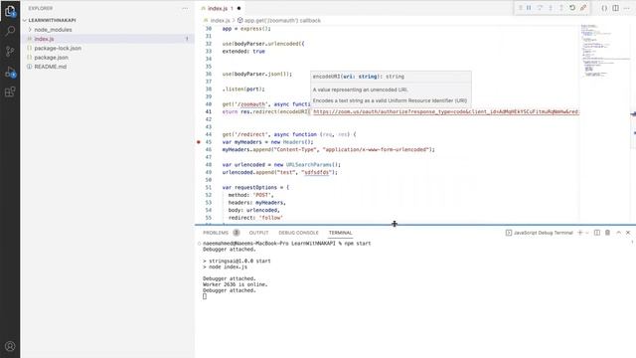The width and height of the screenshot is (636, 358).
Task: Open package.json in Explorer
Action: pyautogui.click(x=51, y=58)
